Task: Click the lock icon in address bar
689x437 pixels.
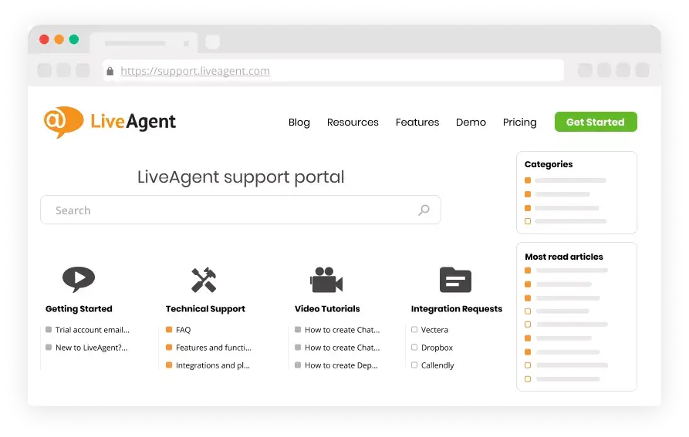Action: (x=110, y=71)
